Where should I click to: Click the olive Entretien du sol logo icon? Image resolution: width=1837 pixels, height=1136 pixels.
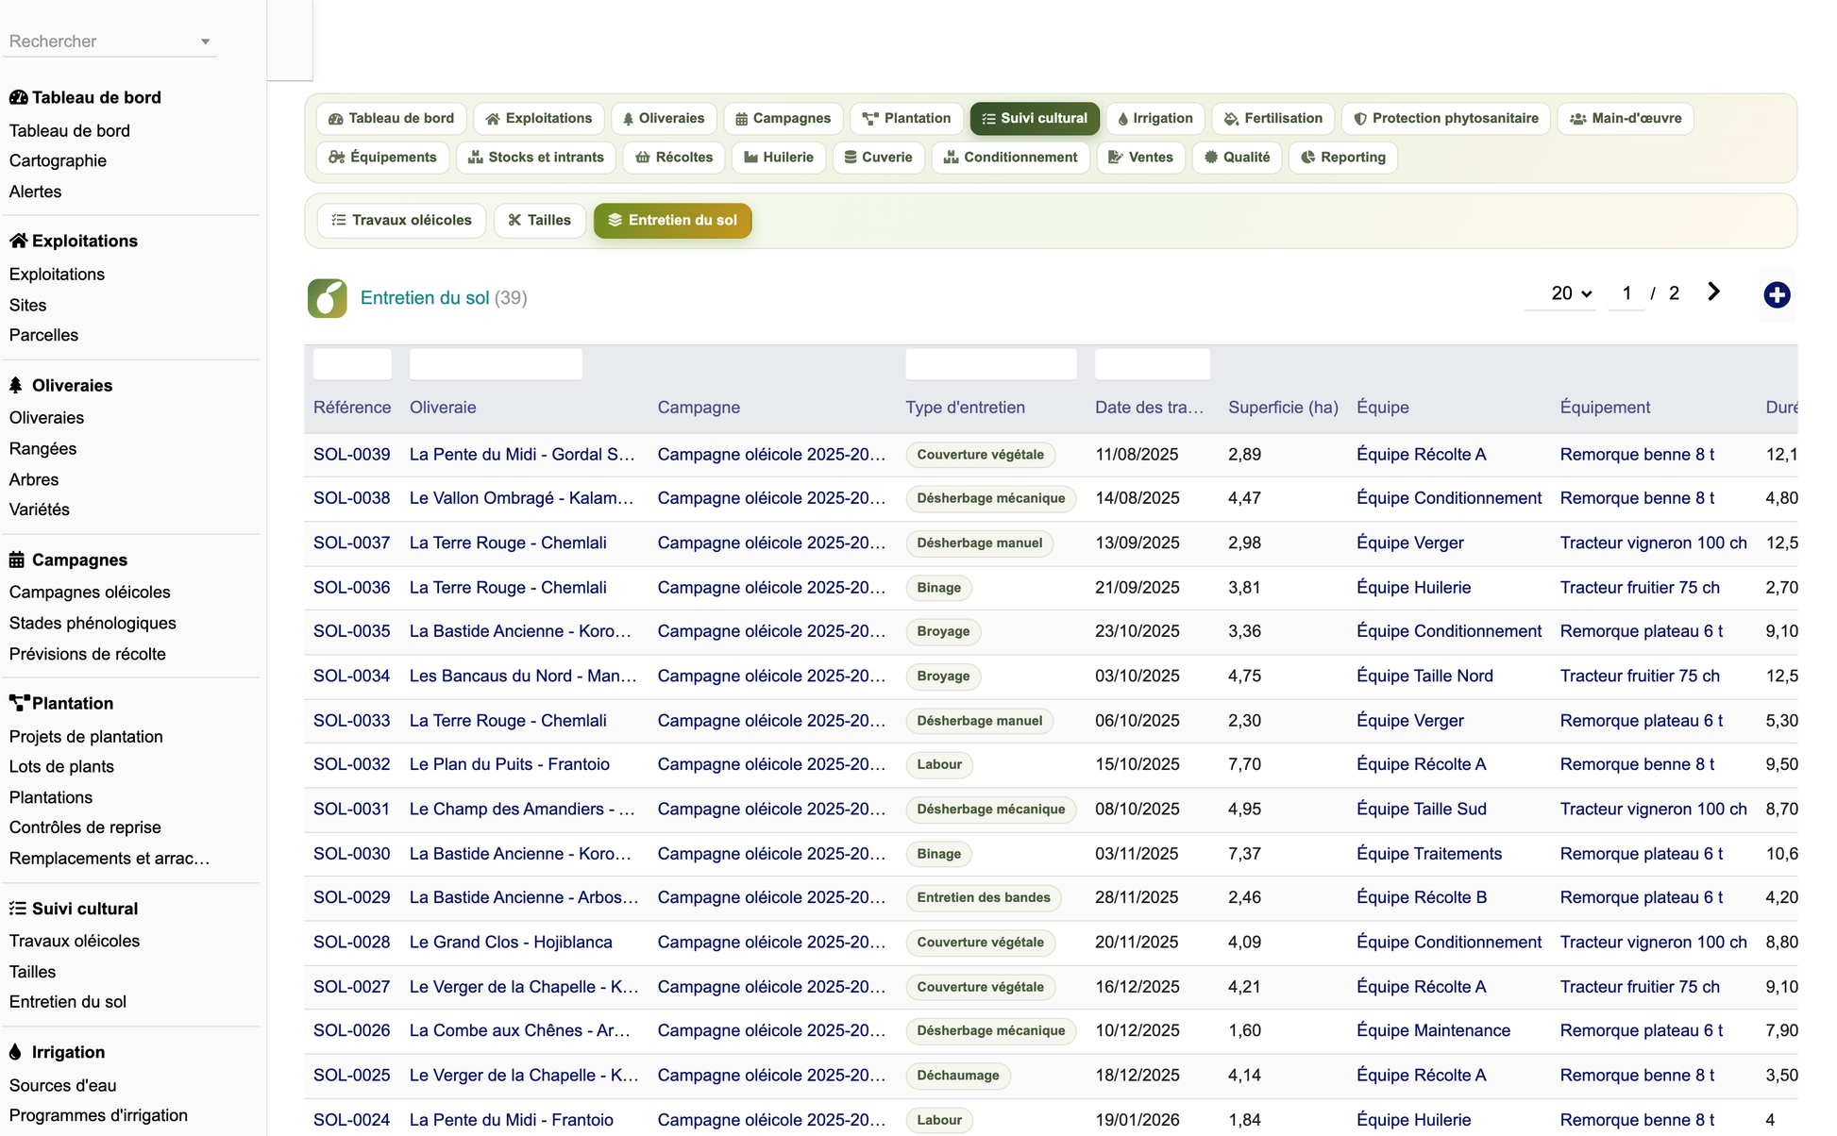click(x=327, y=298)
